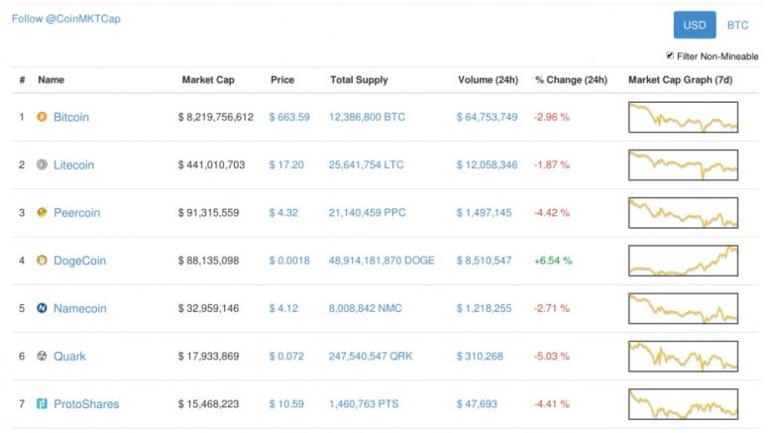Click Namecoin volume $ 1,218,255
Screen dimensions: 770x433
pos(484,308)
